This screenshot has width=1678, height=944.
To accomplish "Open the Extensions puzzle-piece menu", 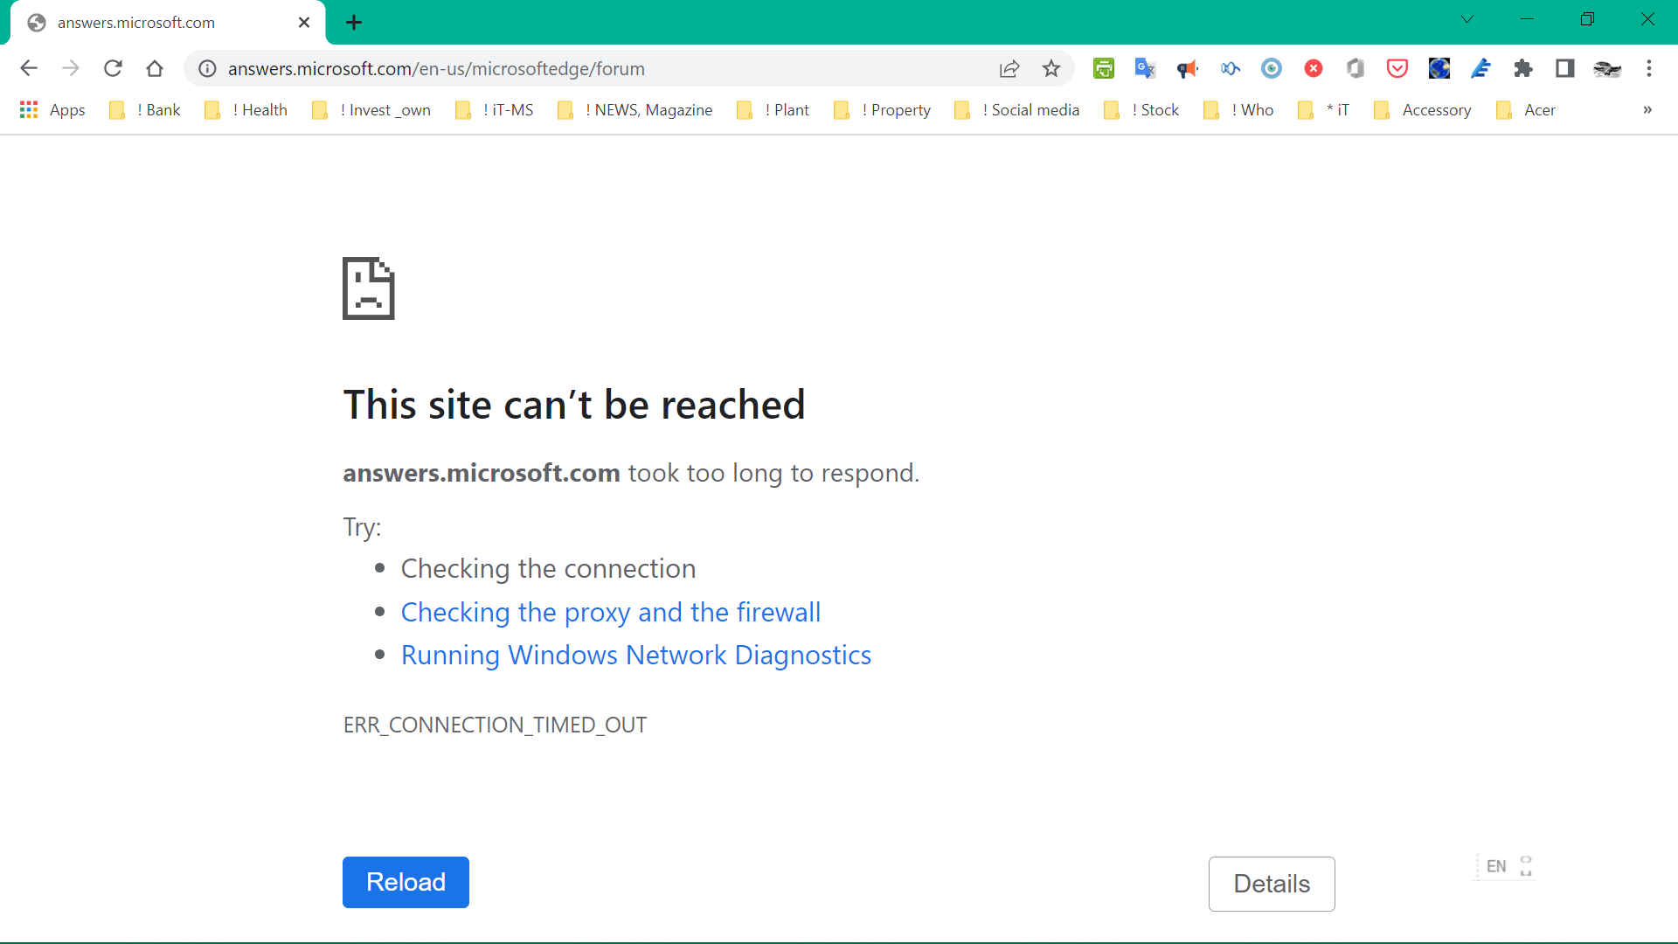I will click(x=1522, y=68).
